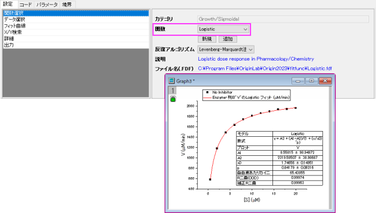
Task: Select X/Y検索 in the settings list
Action: [x=76, y=32]
